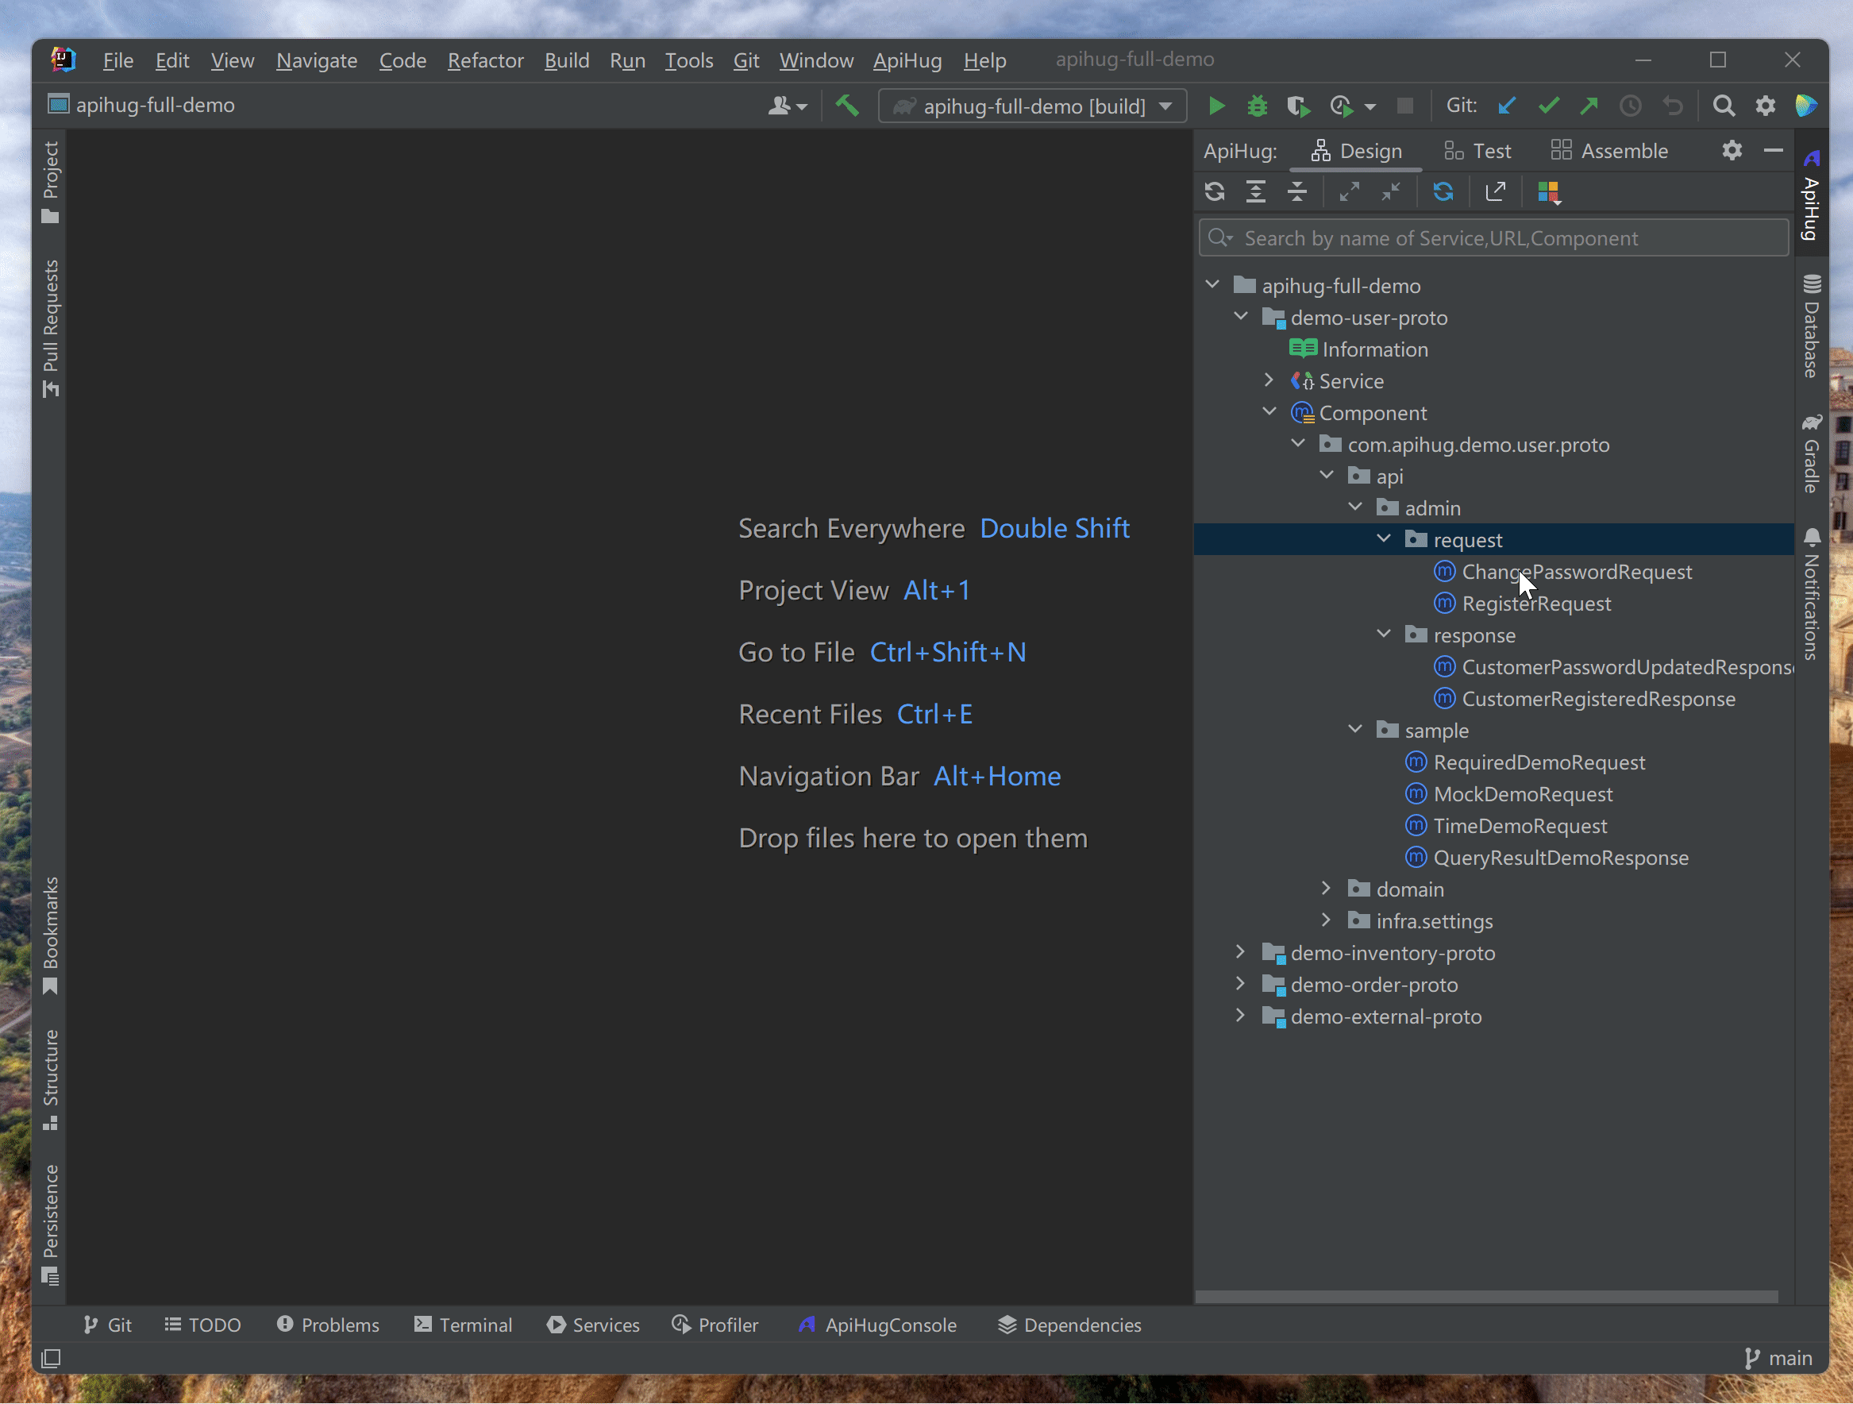This screenshot has width=1853, height=1404.
Task: Open the Run menu in menu bar
Action: 628,59
